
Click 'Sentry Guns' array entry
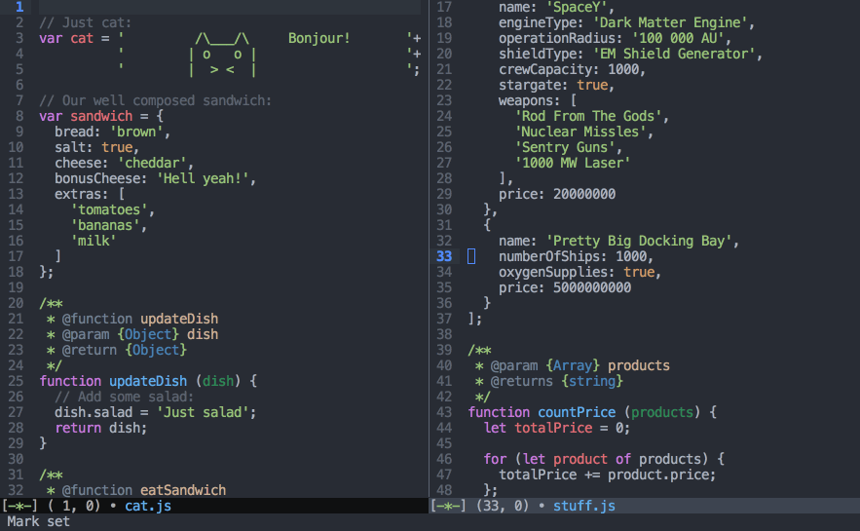point(568,147)
